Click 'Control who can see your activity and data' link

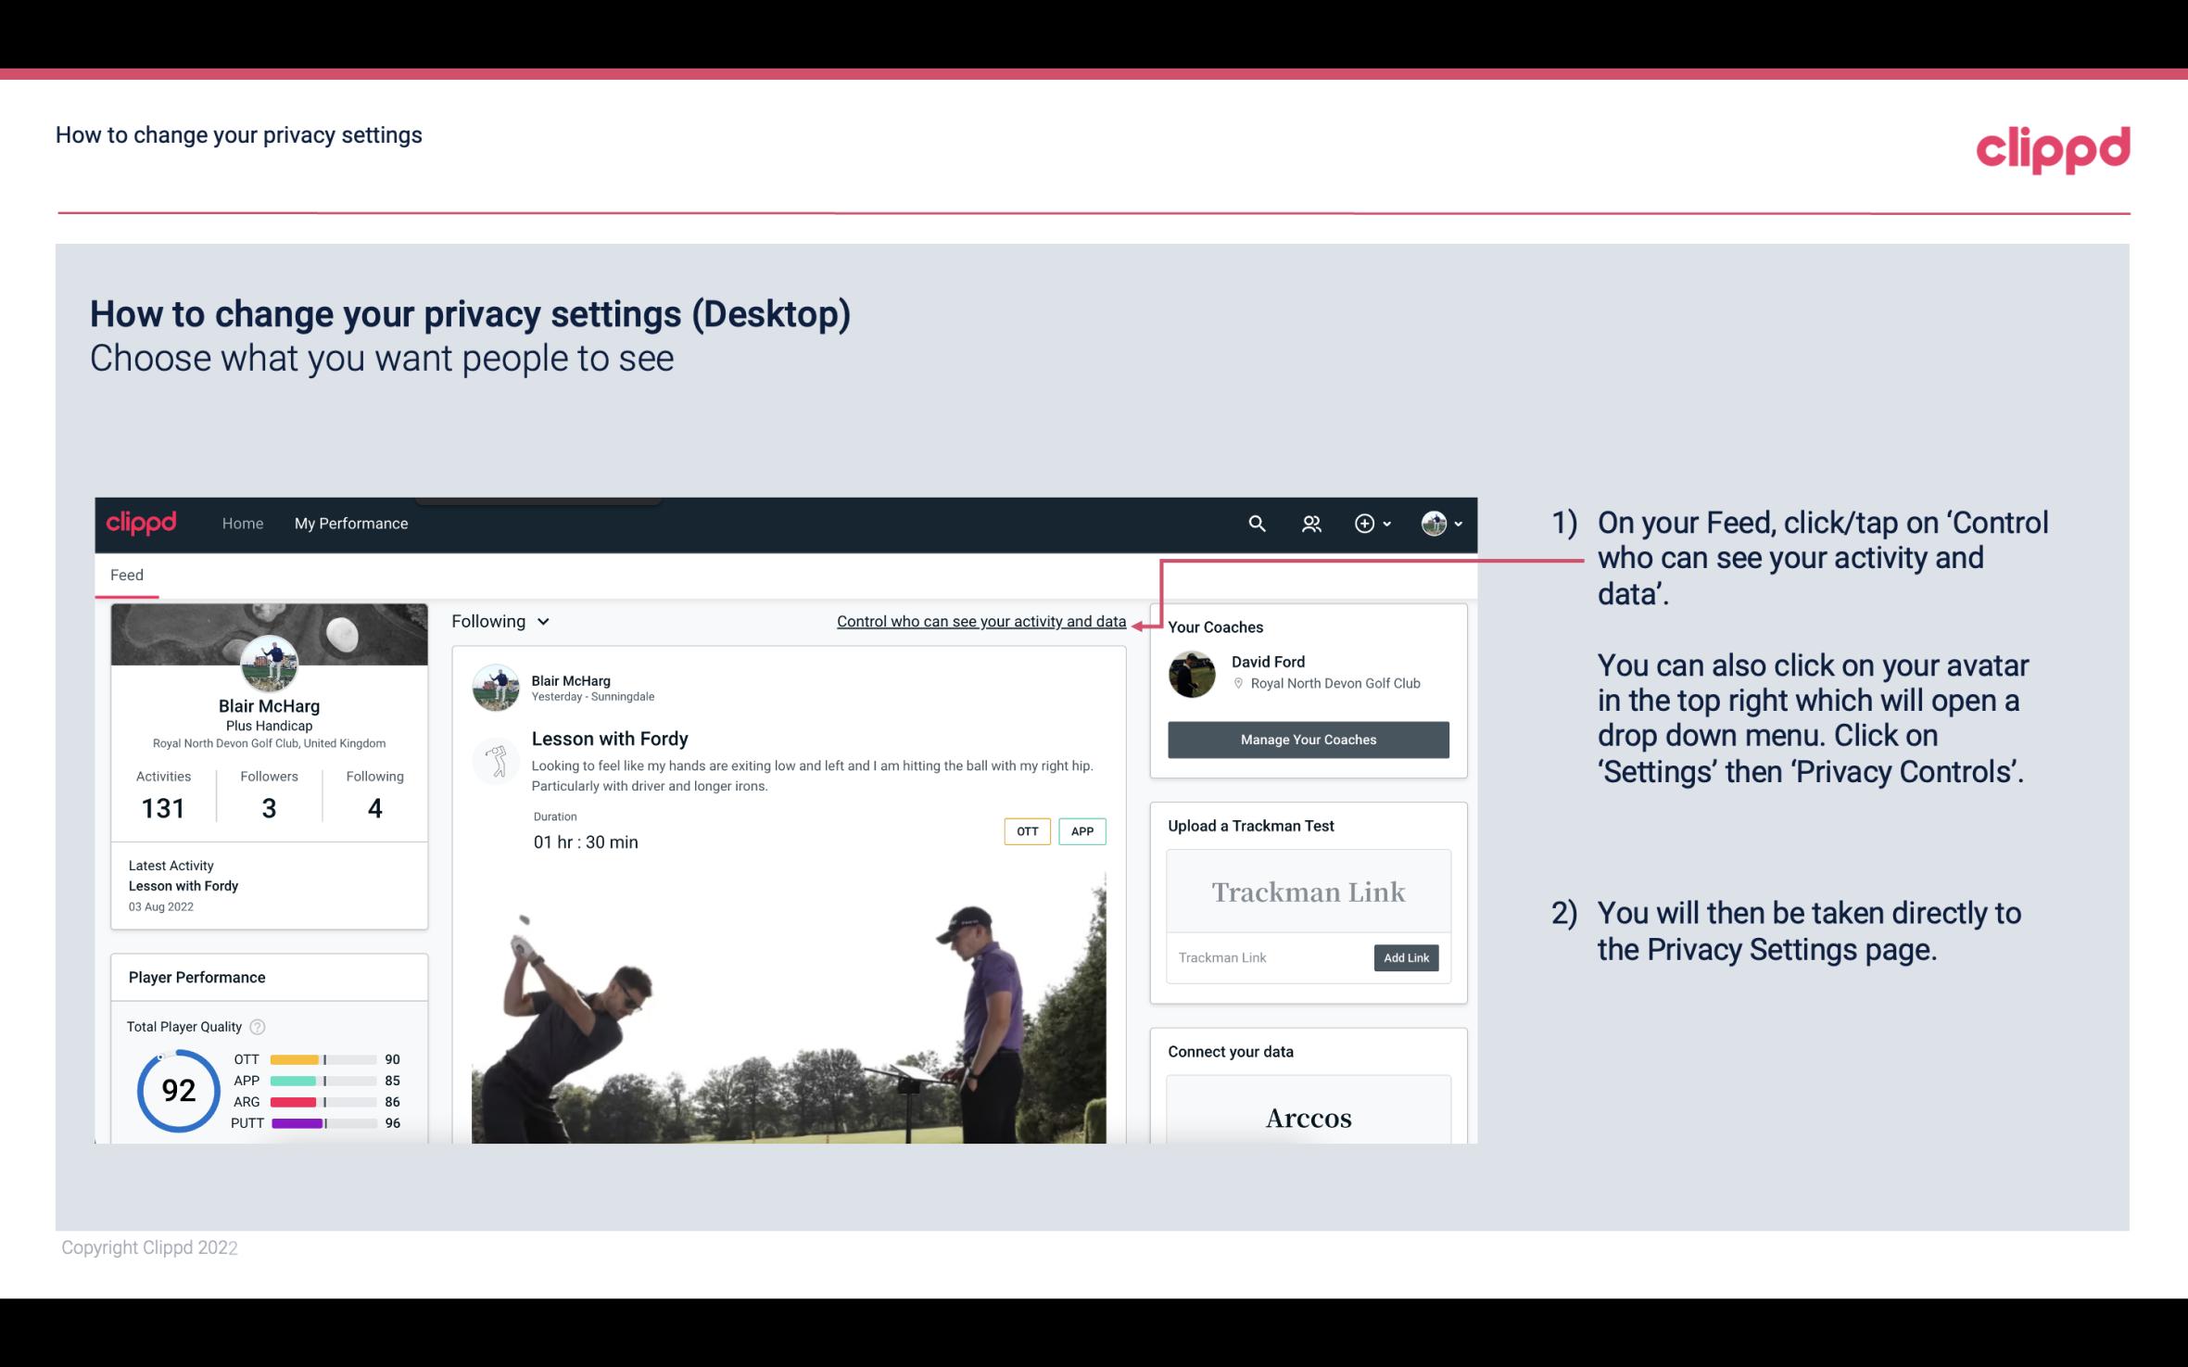pyautogui.click(x=980, y=621)
